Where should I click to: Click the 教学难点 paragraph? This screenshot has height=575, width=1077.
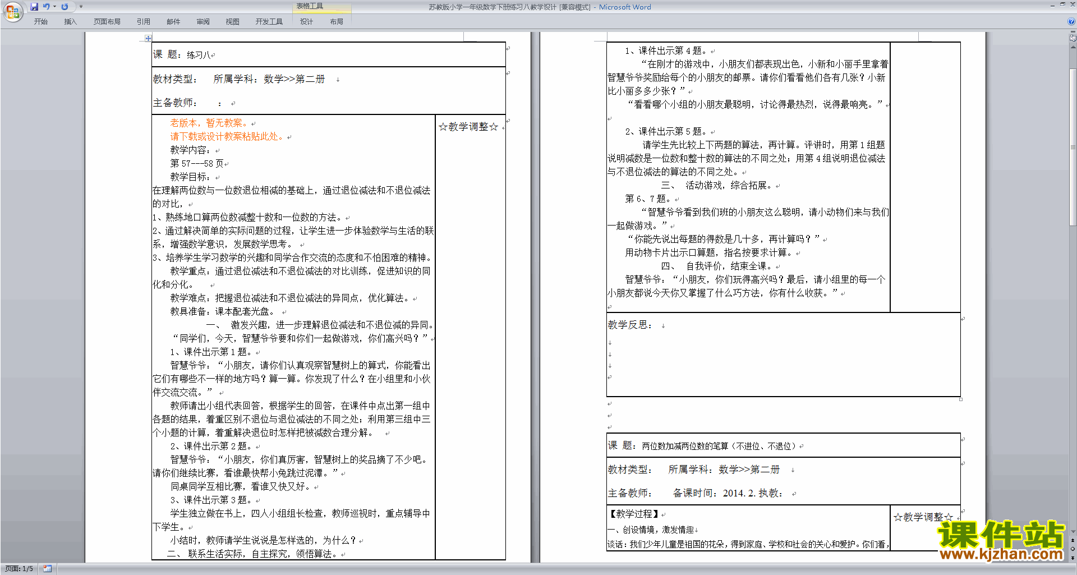coord(291,298)
